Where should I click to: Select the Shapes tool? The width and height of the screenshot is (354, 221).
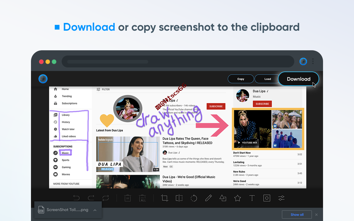pyautogui.click(x=223, y=198)
